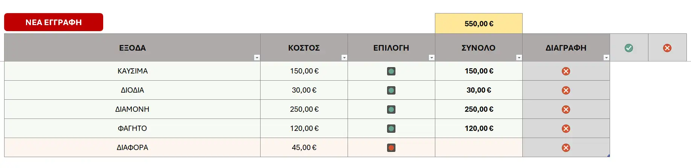Delete the ΚΑΥΣΙΜΑ row
Screen dimensions: 691x168
pyautogui.click(x=566, y=71)
